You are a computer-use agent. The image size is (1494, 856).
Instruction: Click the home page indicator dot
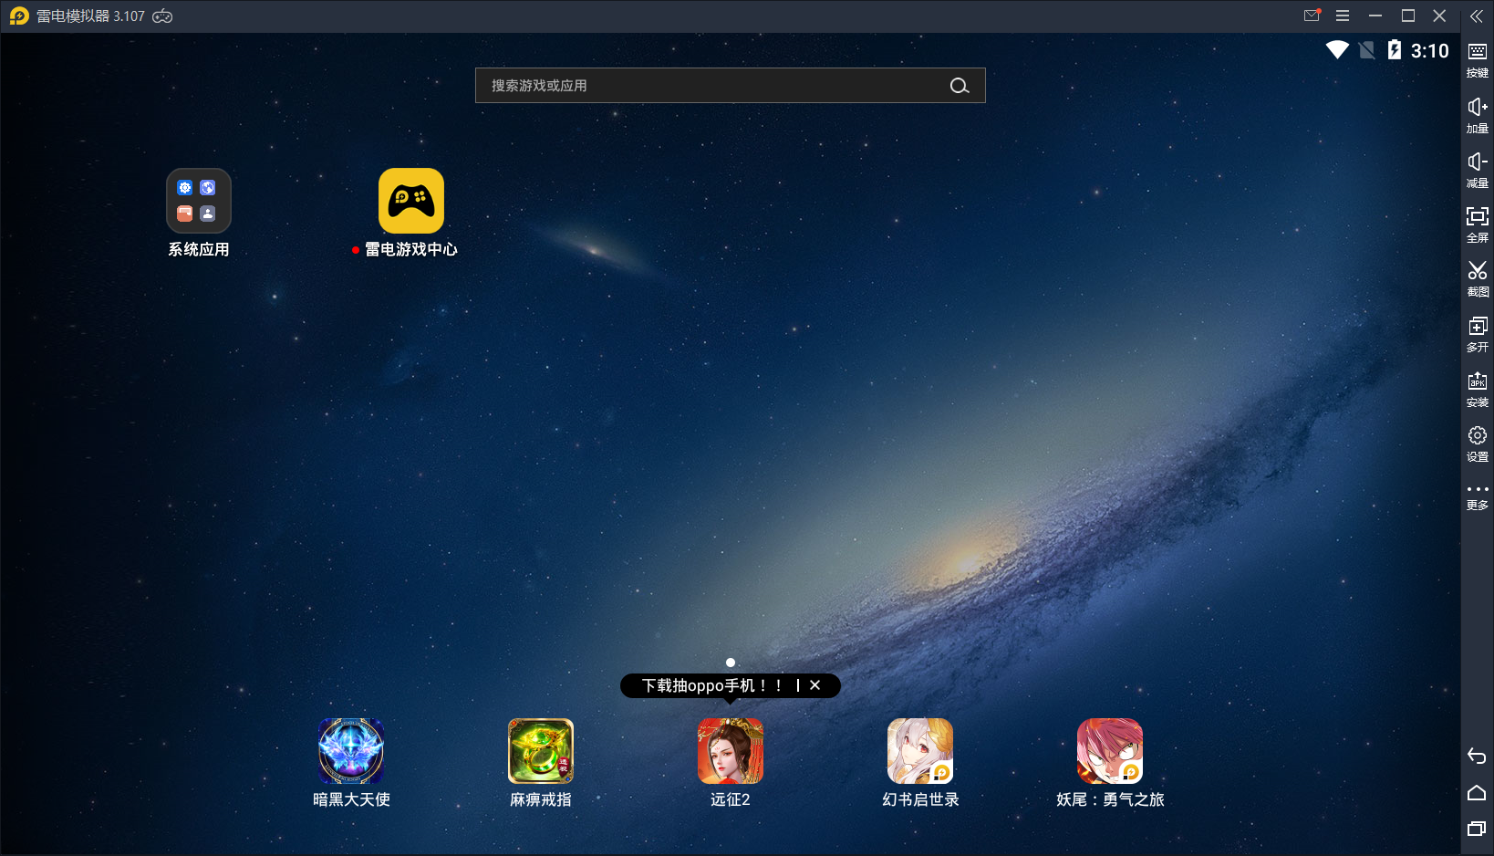pos(731,663)
